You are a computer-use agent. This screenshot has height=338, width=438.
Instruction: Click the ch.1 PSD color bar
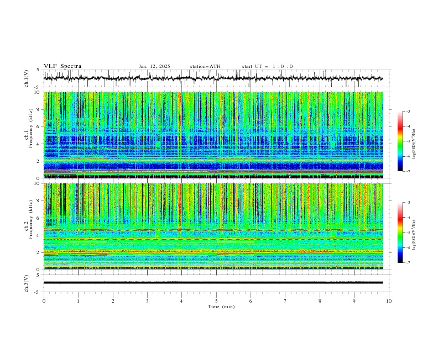[400, 141]
